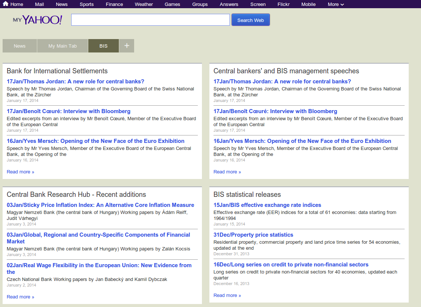This screenshot has height=307, width=421.
Task: Focus the web search text field
Action: click(150, 20)
